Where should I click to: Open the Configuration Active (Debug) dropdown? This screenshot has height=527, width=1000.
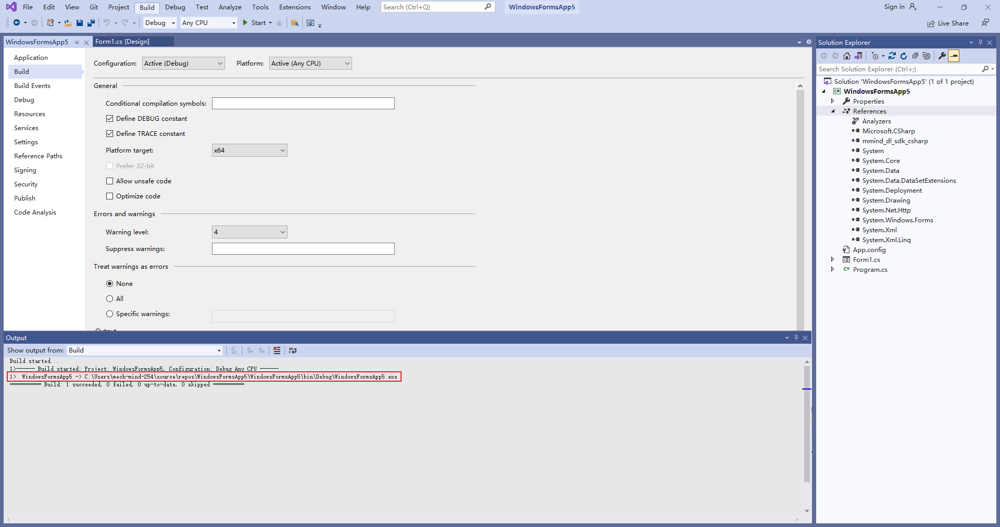[x=183, y=64]
